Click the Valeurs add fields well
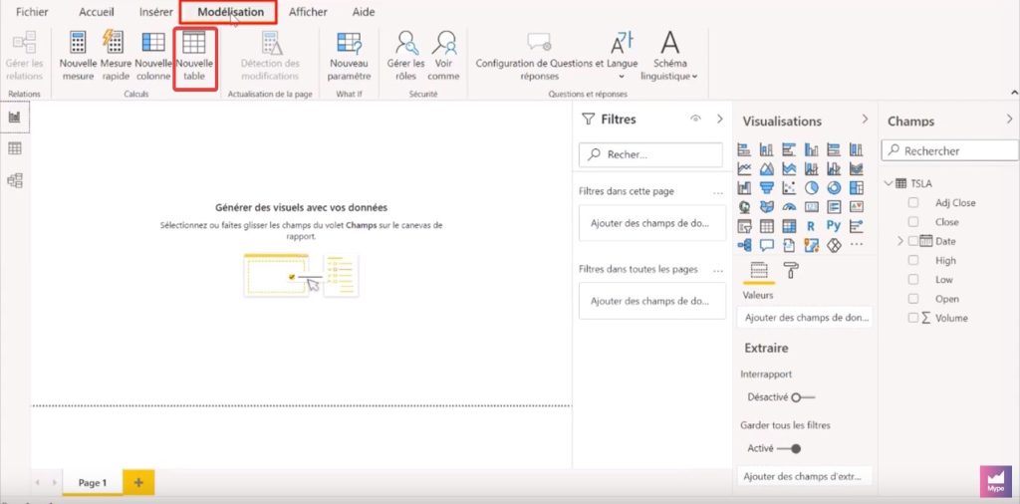The image size is (1020, 504). click(x=806, y=318)
